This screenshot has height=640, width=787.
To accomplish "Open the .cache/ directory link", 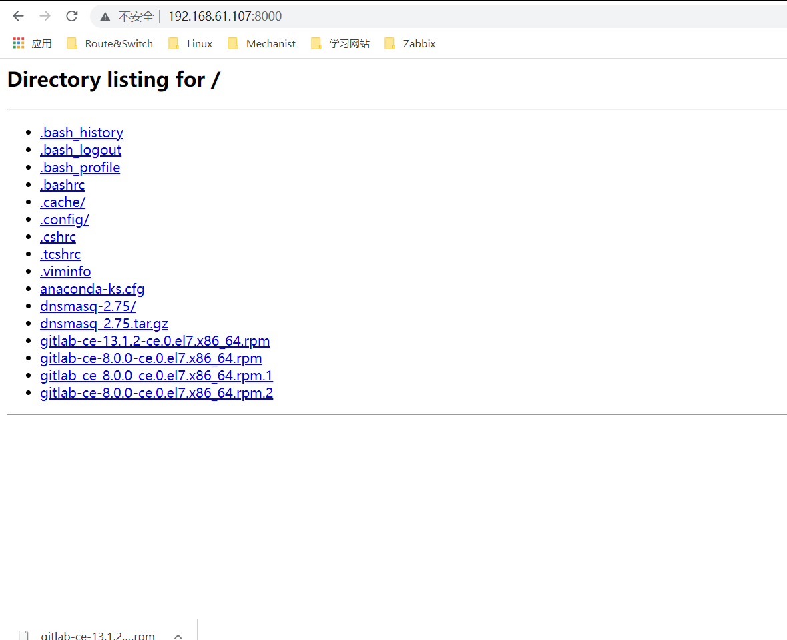I will pos(63,202).
